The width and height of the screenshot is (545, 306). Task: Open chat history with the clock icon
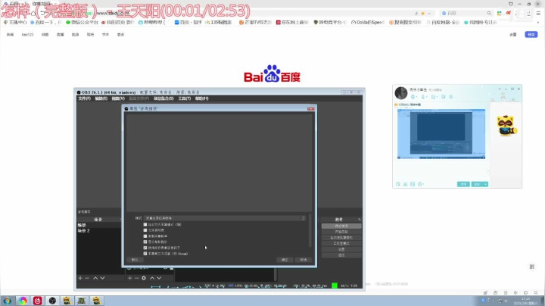(x=420, y=184)
